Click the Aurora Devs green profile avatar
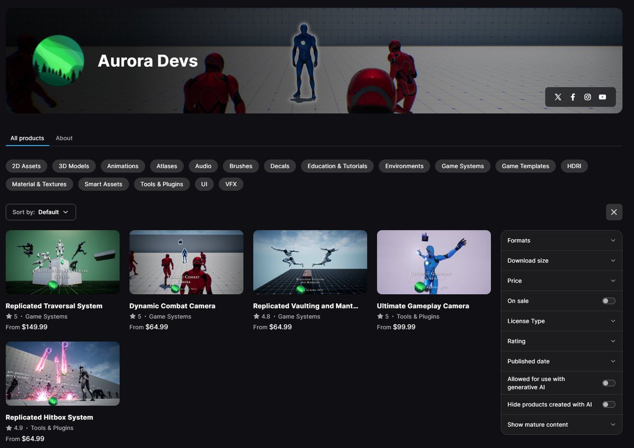Viewport: 634px width, 448px height. [58, 61]
